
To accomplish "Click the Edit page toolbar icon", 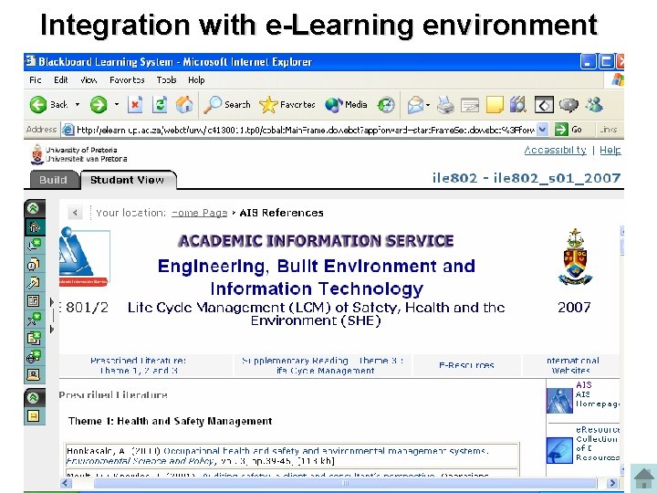I will (x=470, y=105).
